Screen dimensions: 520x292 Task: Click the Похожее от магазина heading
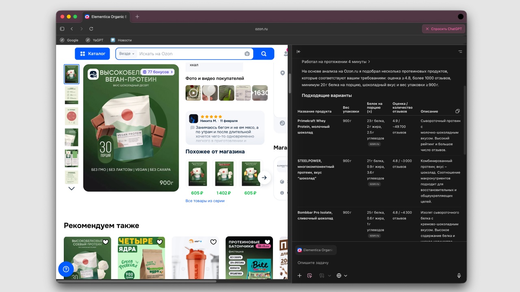(x=215, y=152)
